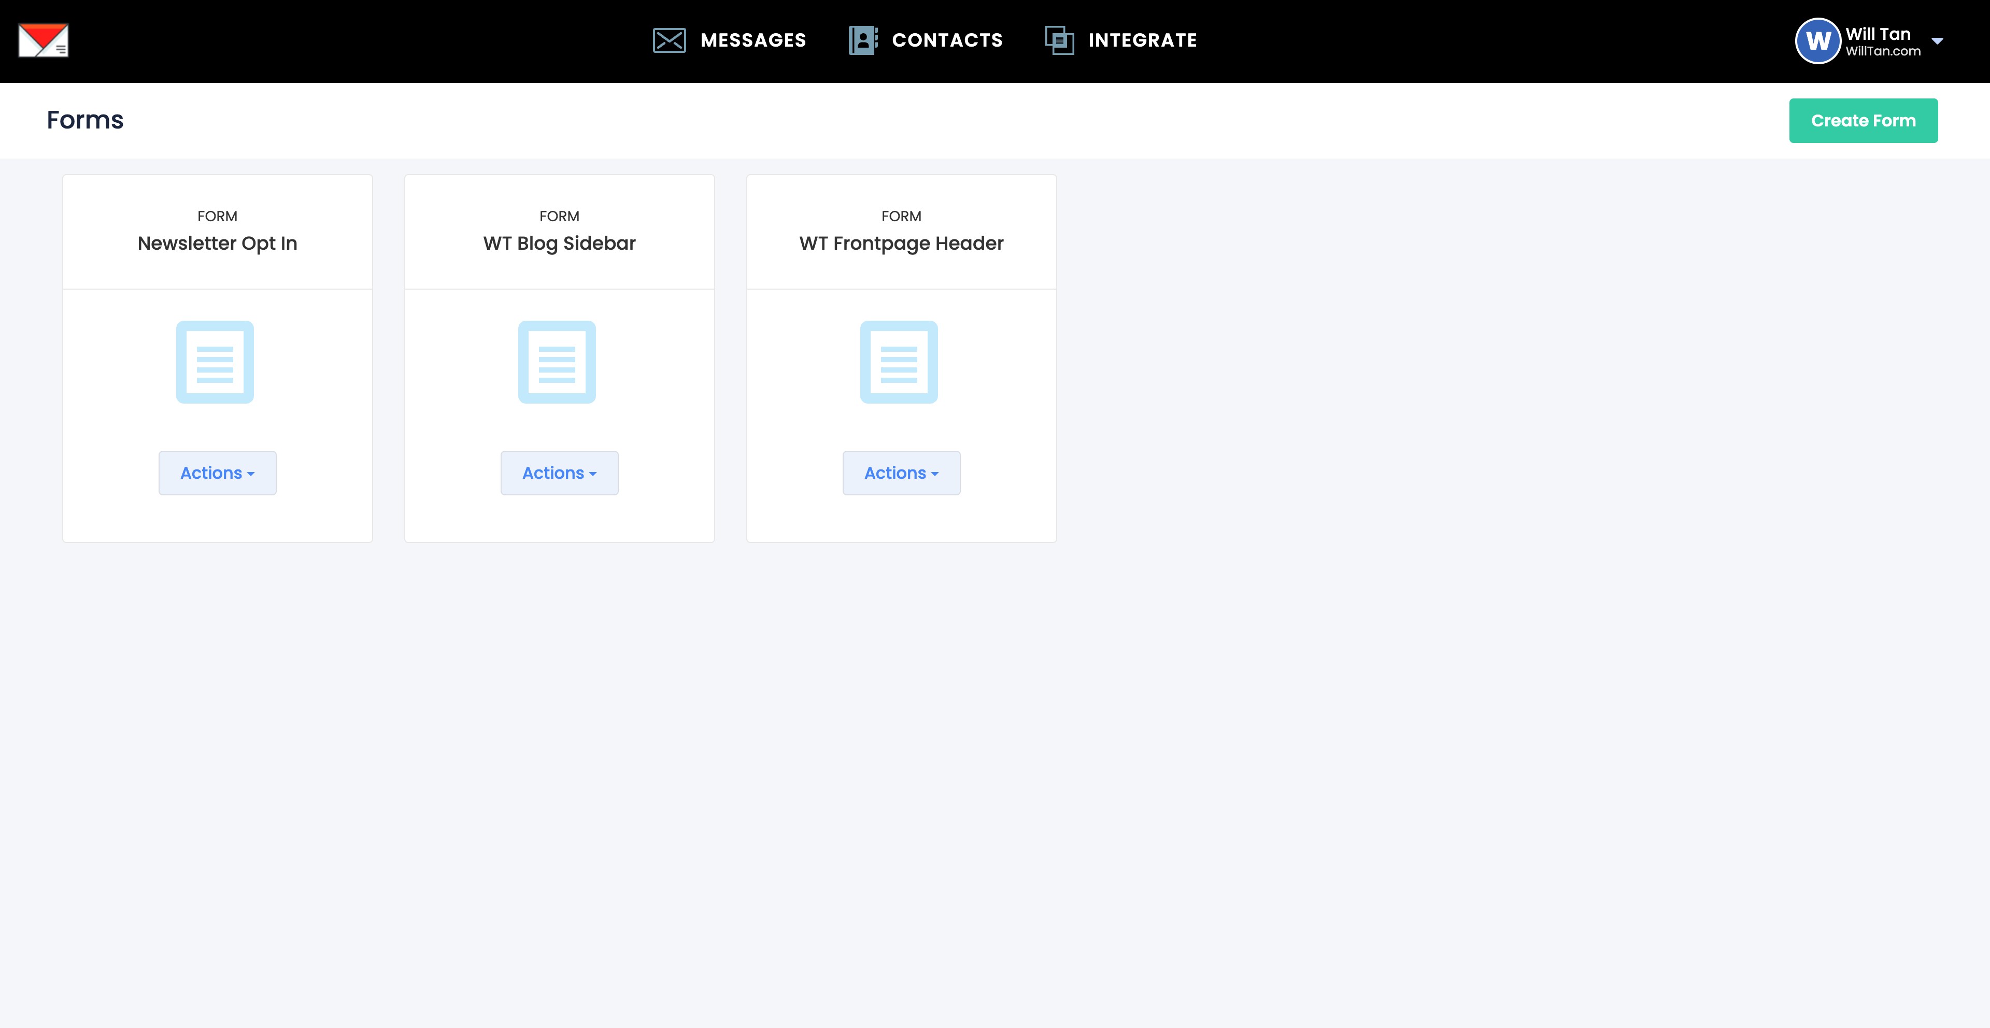The image size is (1990, 1028).
Task: Select the INTEGRATE menu item
Action: point(1142,40)
